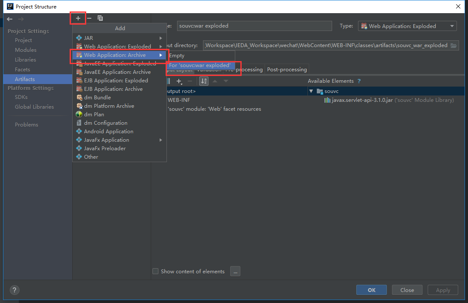Click the dm Bundle icon

[x=79, y=97]
